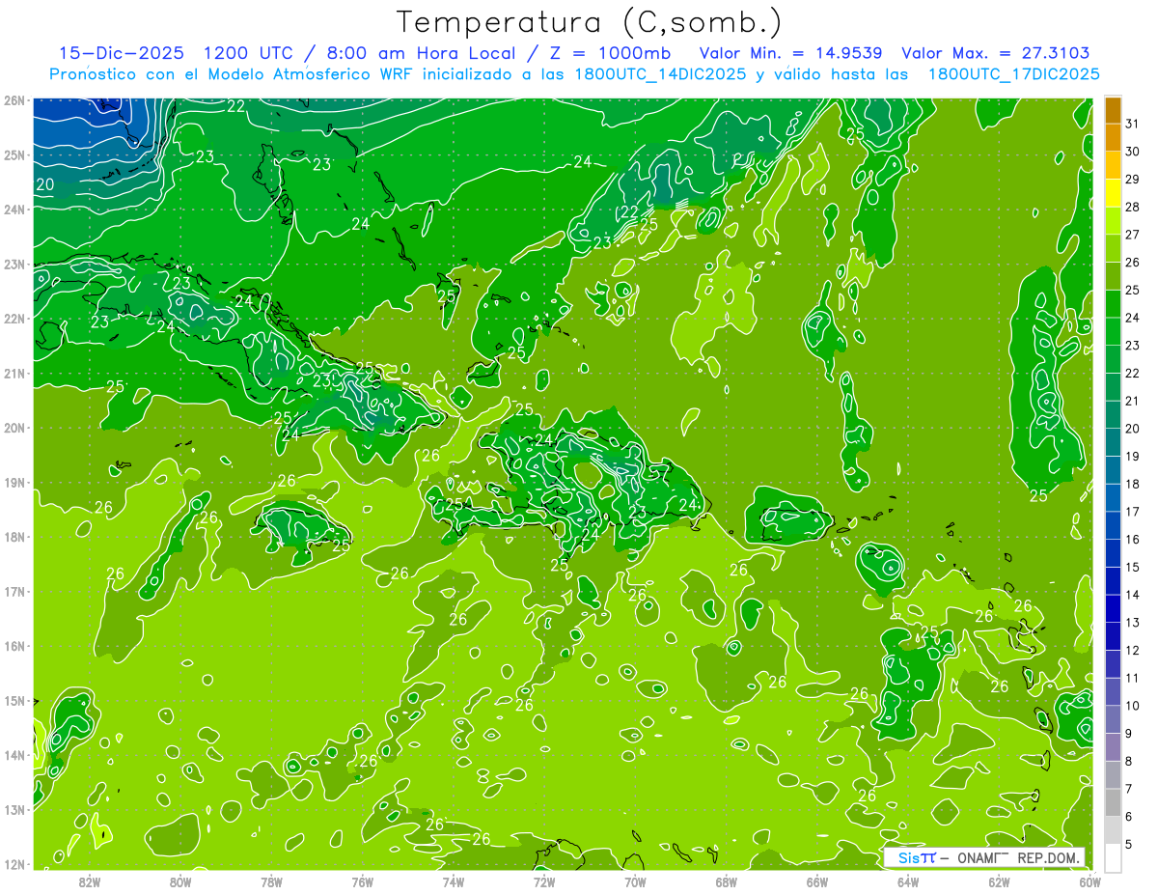This screenshot has height=895, width=1158.
Task: Select the '15-Dic-2025' date text
Action: pos(122,53)
